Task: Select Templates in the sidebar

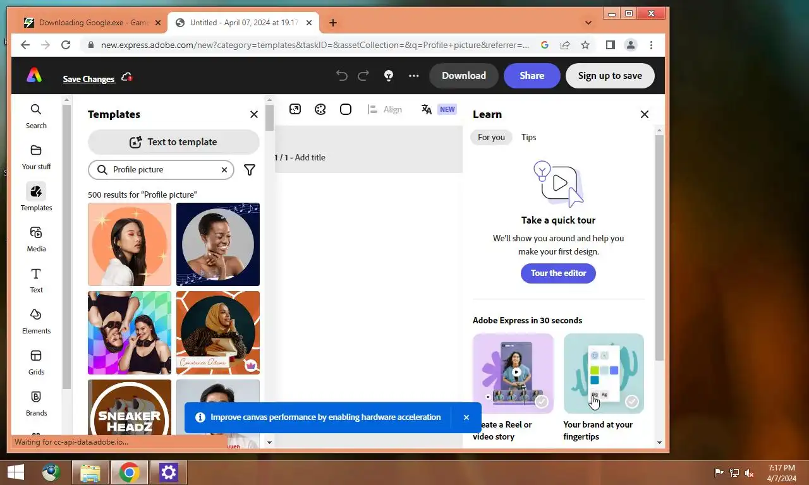Action: tap(36, 198)
